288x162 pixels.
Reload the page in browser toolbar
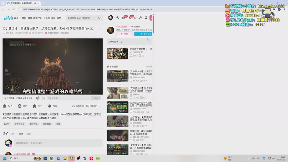pyautogui.click(x=14, y=9)
